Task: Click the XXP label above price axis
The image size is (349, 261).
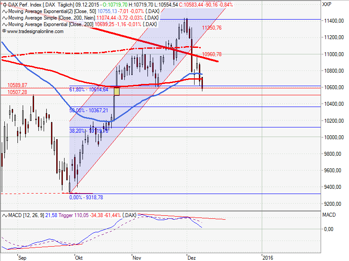Action: coord(326,4)
